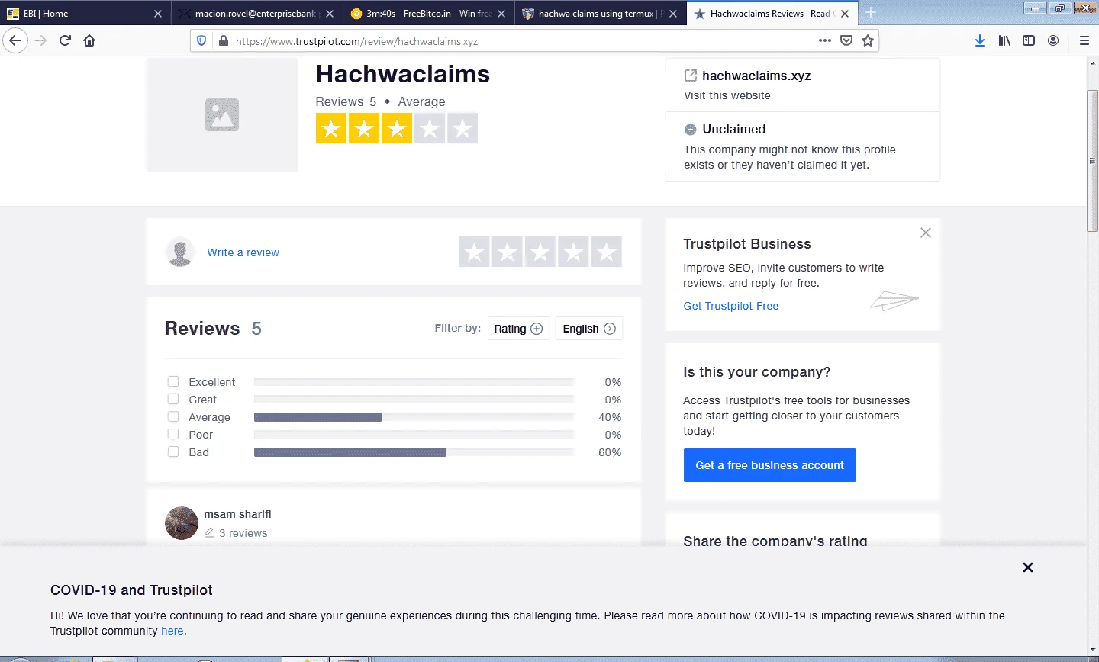Rate five stars in the review box
Image resolution: width=1099 pixels, height=662 pixels.
pyautogui.click(x=606, y=252)
